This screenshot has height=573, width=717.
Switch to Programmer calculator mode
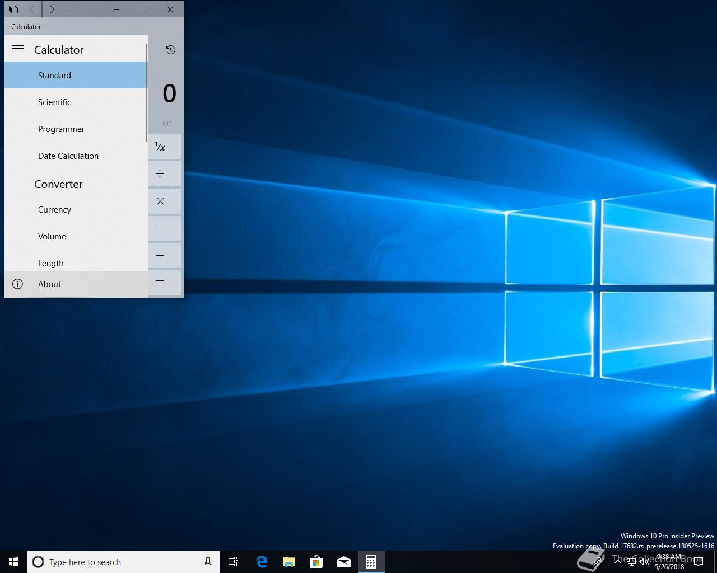coord(61,129)
